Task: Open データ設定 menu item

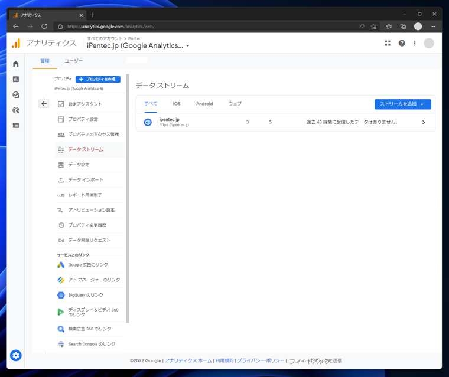Action: click(x=90, y=165)
